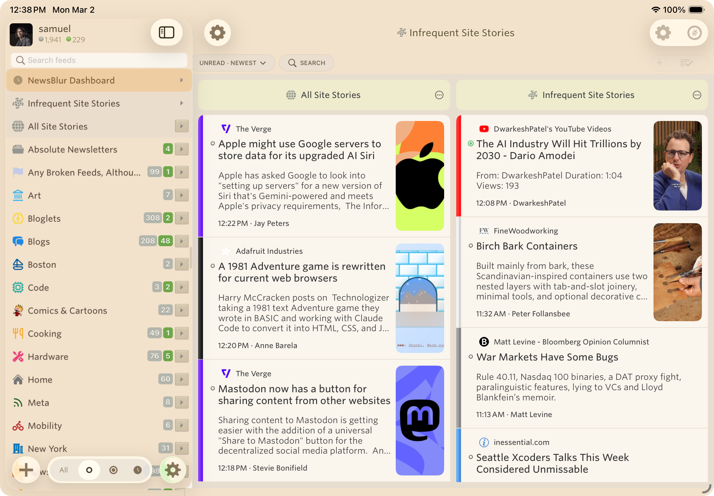Viewport: 714px width, 496px height.
Task: Click the settings gear beside the UNREAD filter
Action: point(217,32)
